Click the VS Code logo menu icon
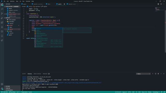Viewport: 166px width, 93px height. click(x=2, y=1)
